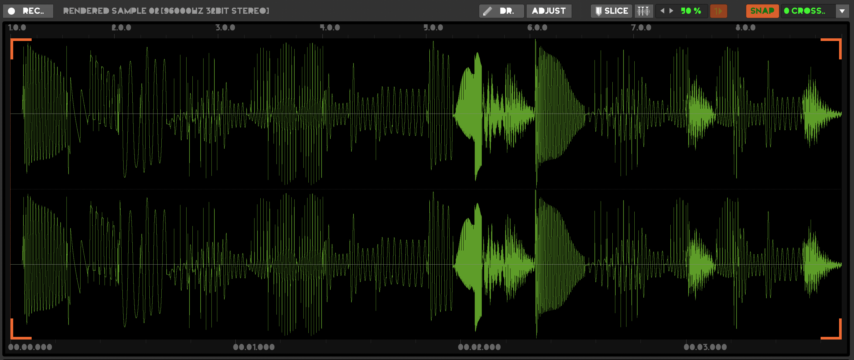Toggle the orange single-trigger play button
This screenshot has width=854, height=360.
[x=718, y=11]
